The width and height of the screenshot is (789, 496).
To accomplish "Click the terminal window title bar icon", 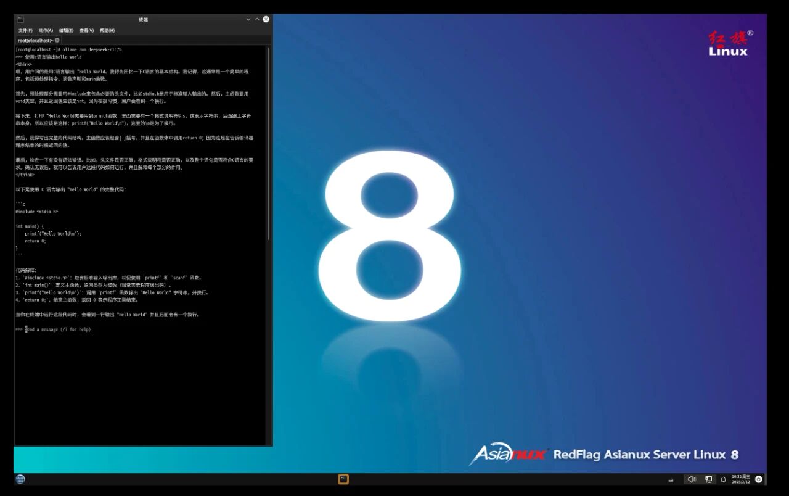I will (20, 19).
